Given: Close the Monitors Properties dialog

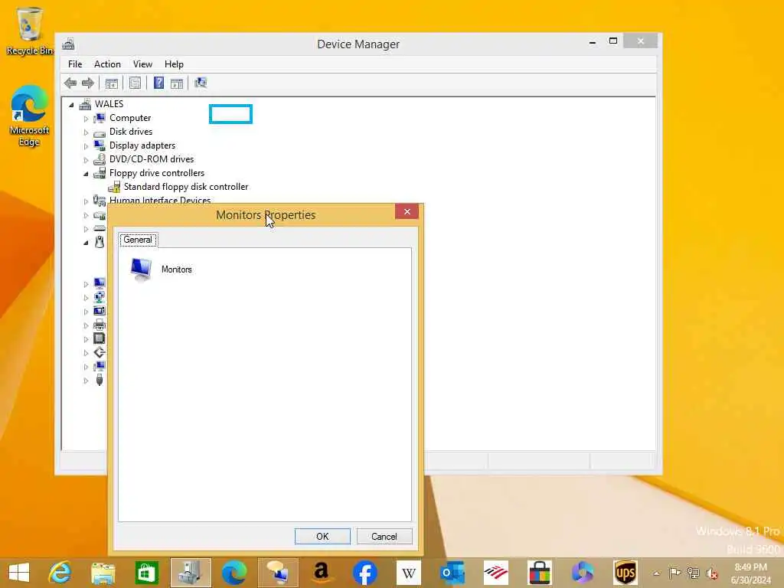Looking at the screenshot, I should pos(407,211).
